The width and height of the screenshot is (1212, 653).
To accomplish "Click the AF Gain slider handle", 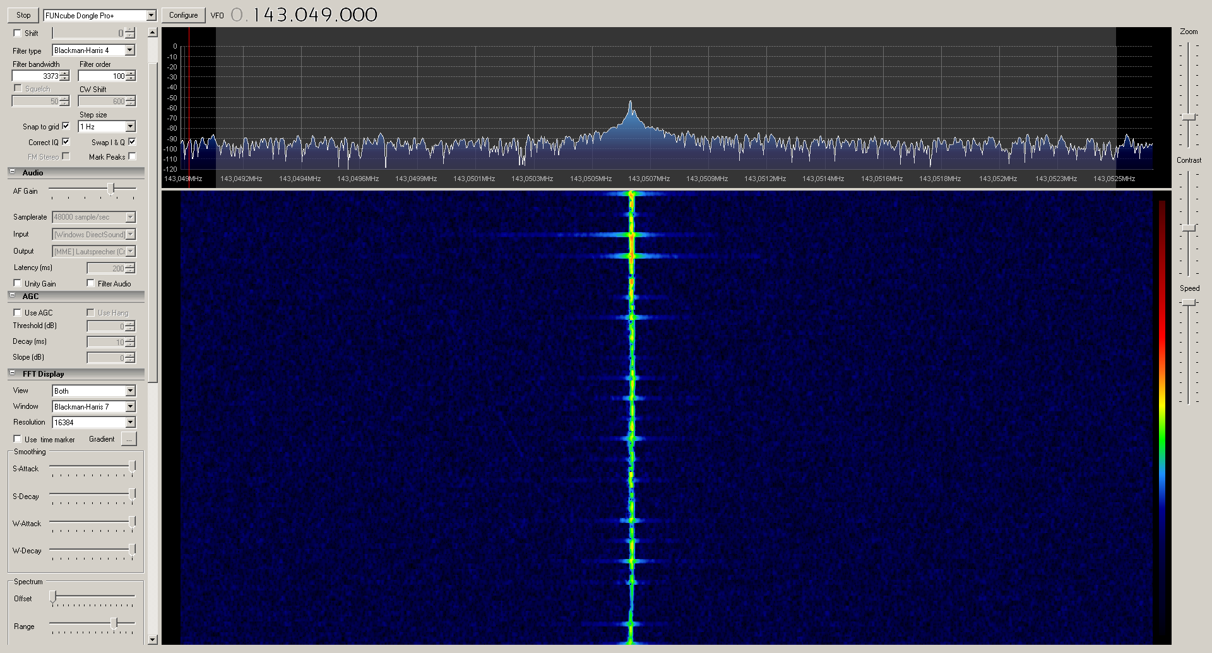I will (111, 189).
